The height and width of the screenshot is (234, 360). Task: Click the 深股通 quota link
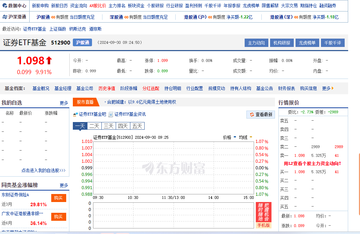click(x=116, y=17)
